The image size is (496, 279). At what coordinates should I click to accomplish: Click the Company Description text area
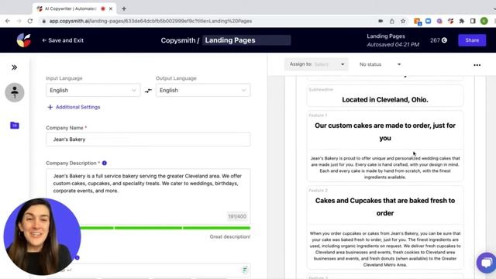point(148,196)
